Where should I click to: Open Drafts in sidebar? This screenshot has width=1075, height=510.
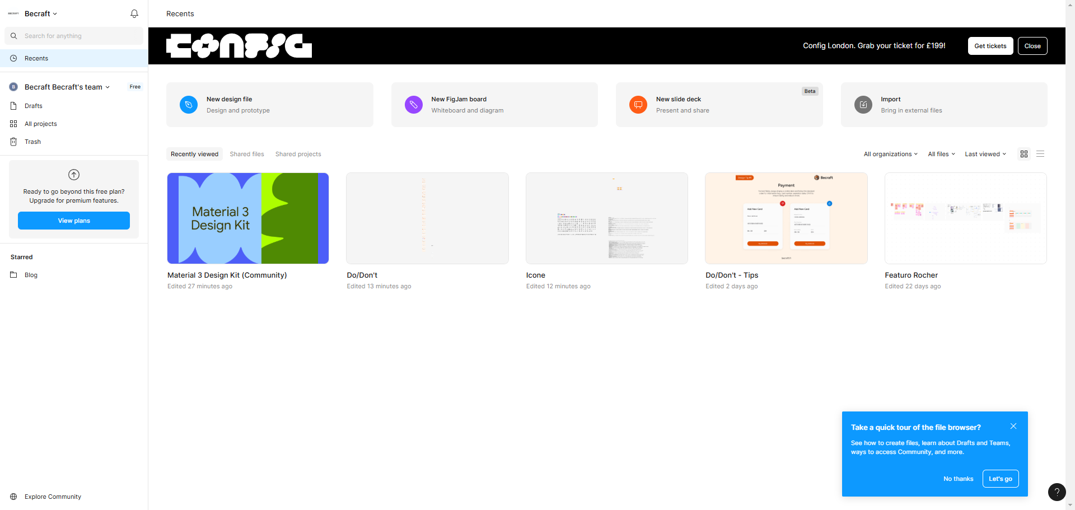tap(74, 106)
